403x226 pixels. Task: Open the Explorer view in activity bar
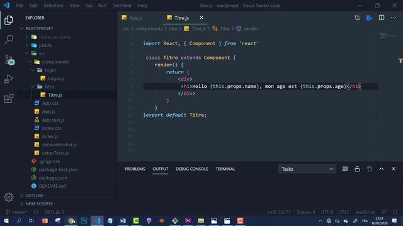click(8, 20)
